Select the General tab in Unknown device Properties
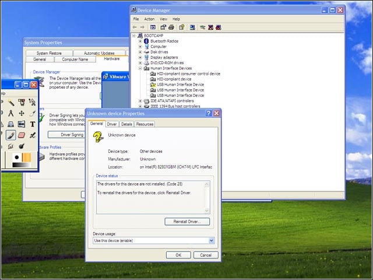 click(x=97, y=124)
